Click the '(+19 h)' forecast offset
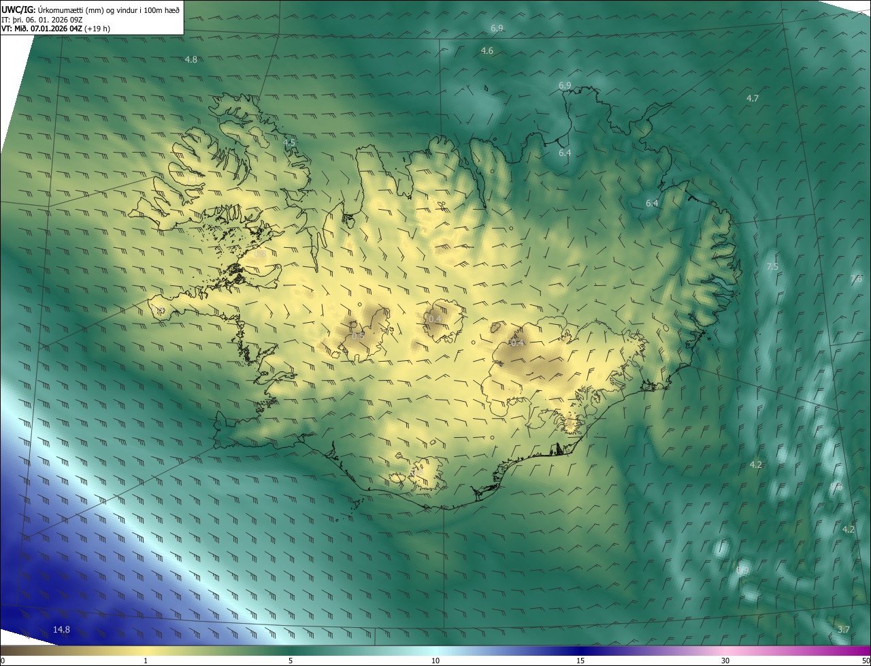Viewport: 871px width, 666px height. tap(99, 29)
